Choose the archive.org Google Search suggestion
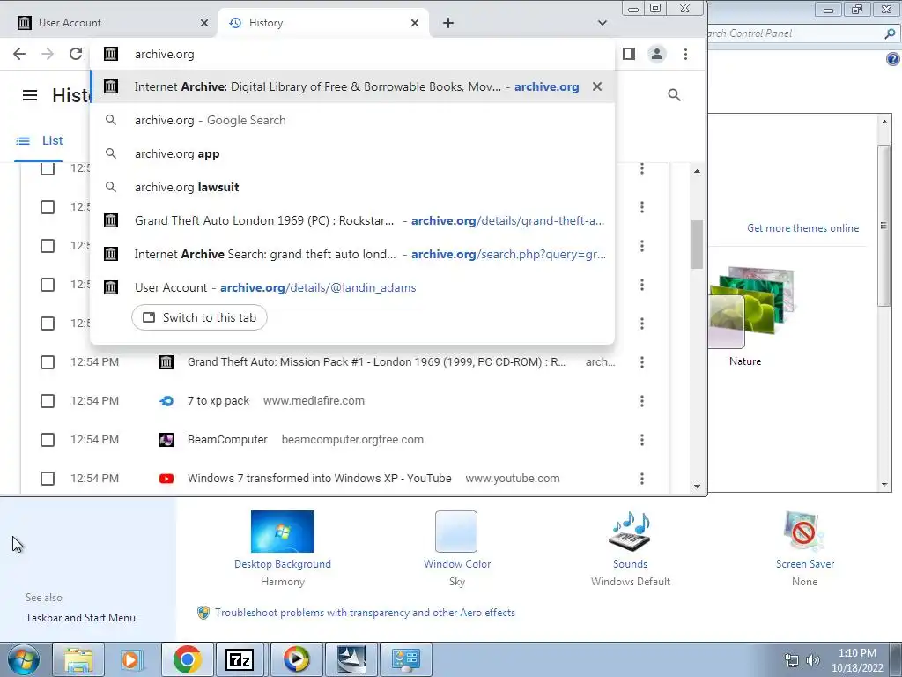The height and width of the screenshot is (677, 902). coord(352,120)
